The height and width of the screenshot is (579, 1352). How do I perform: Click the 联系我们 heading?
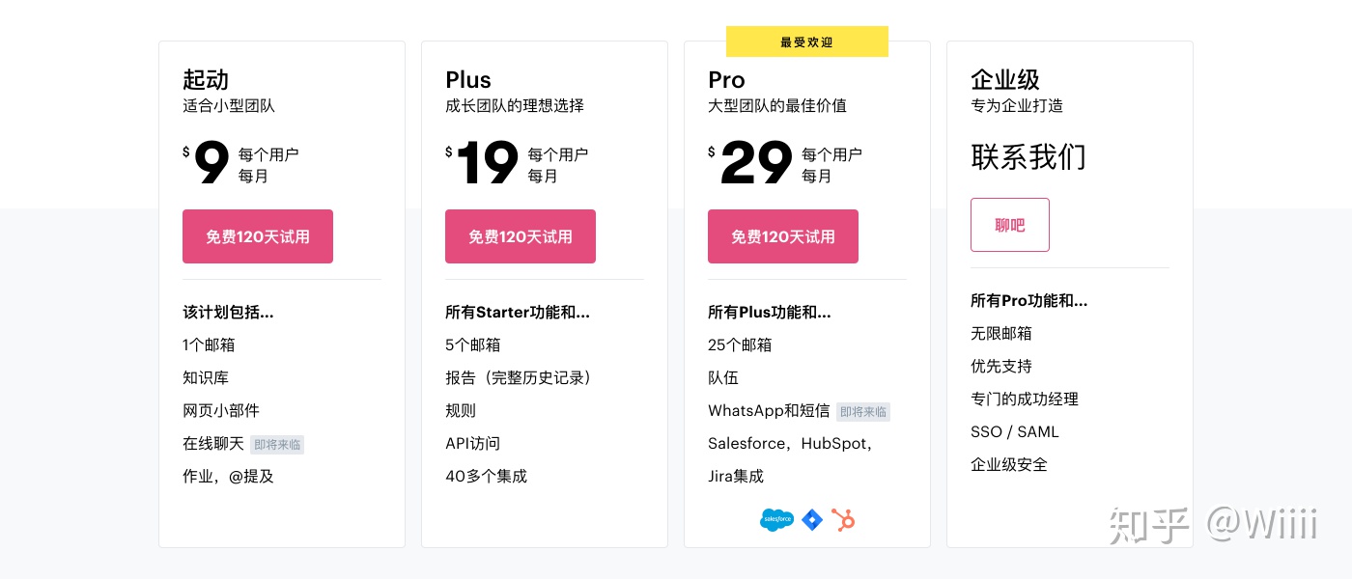[1028, 156]
